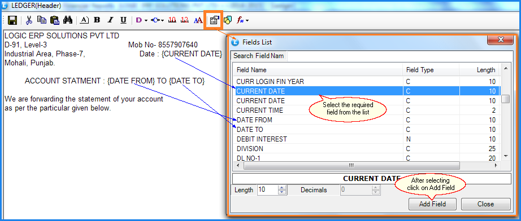
Task: Open the dropdown arrow beside fx icon
Action: pos(247,20)
